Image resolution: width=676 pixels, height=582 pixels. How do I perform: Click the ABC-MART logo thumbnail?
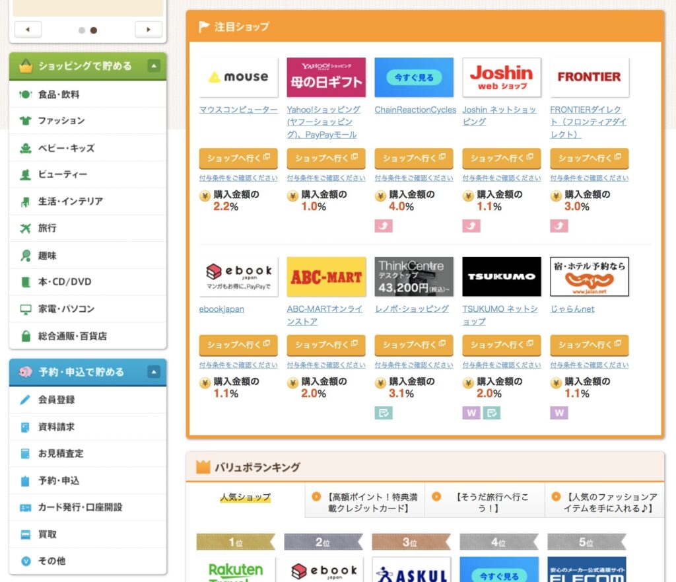(x=326, y=277)
